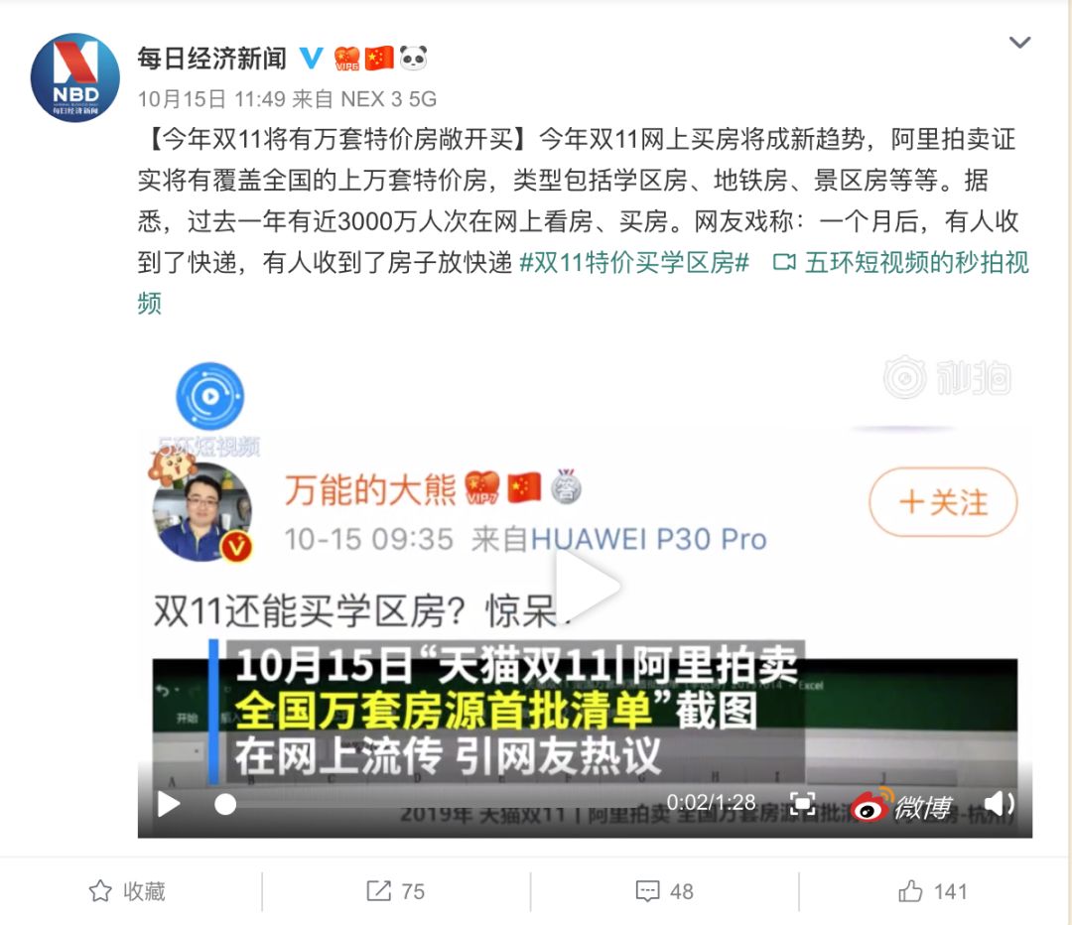Click the video thumbnail +关注 area
The height and width of the screenshot is (925, 1072).
tap(943, 502)
